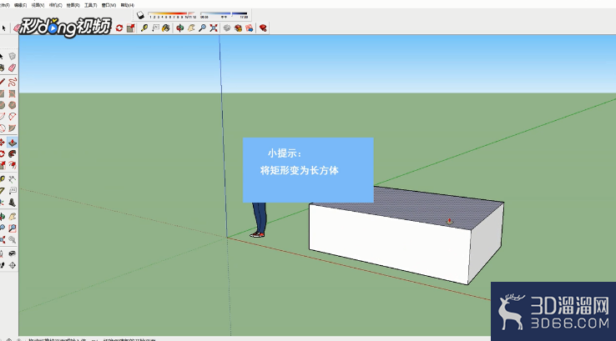Click the Pan hand tool in top toolbar
Screen dimensions: 616x341
tap(191, 28)
